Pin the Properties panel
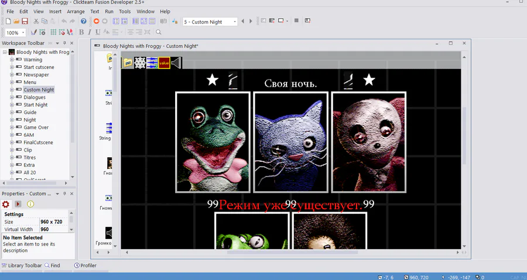Screen dimensions: 527x280 click(64, 193)
